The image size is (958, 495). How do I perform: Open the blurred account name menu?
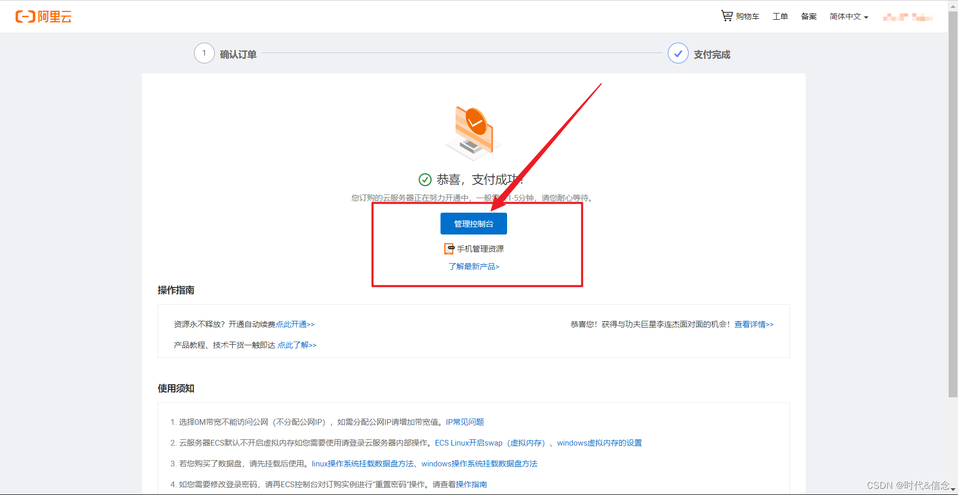pyautogui.click(x=908, y=17)
